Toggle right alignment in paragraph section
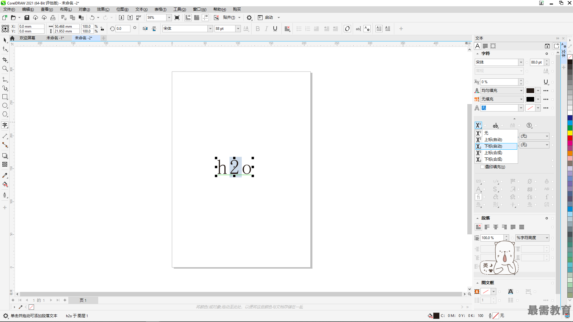 click(x=504, y=227)
